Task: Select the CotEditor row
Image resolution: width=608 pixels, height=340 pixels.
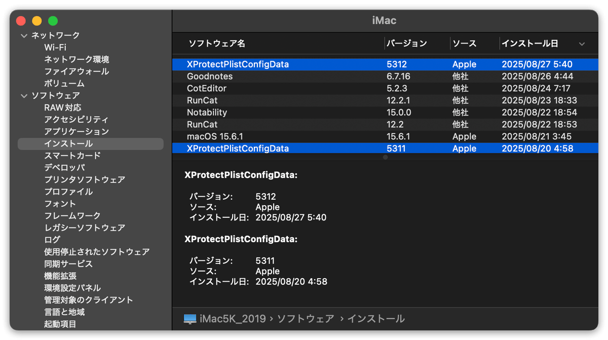Action: pos(385,89)
